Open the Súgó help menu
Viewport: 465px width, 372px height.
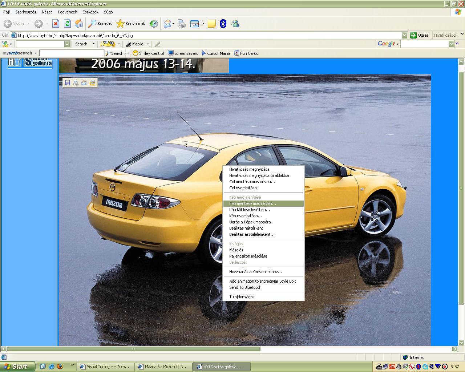[108, 12]
